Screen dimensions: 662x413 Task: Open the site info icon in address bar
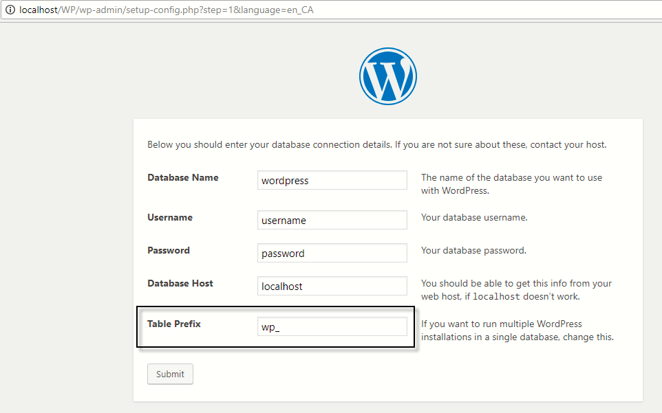(10, 10)
